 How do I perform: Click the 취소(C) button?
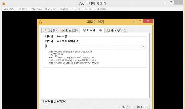(x=142, y=107)
